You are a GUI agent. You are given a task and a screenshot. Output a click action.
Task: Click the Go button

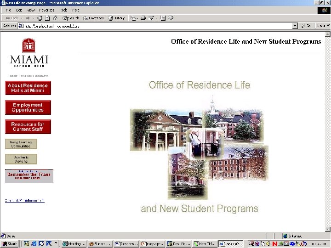pos(306,26)
